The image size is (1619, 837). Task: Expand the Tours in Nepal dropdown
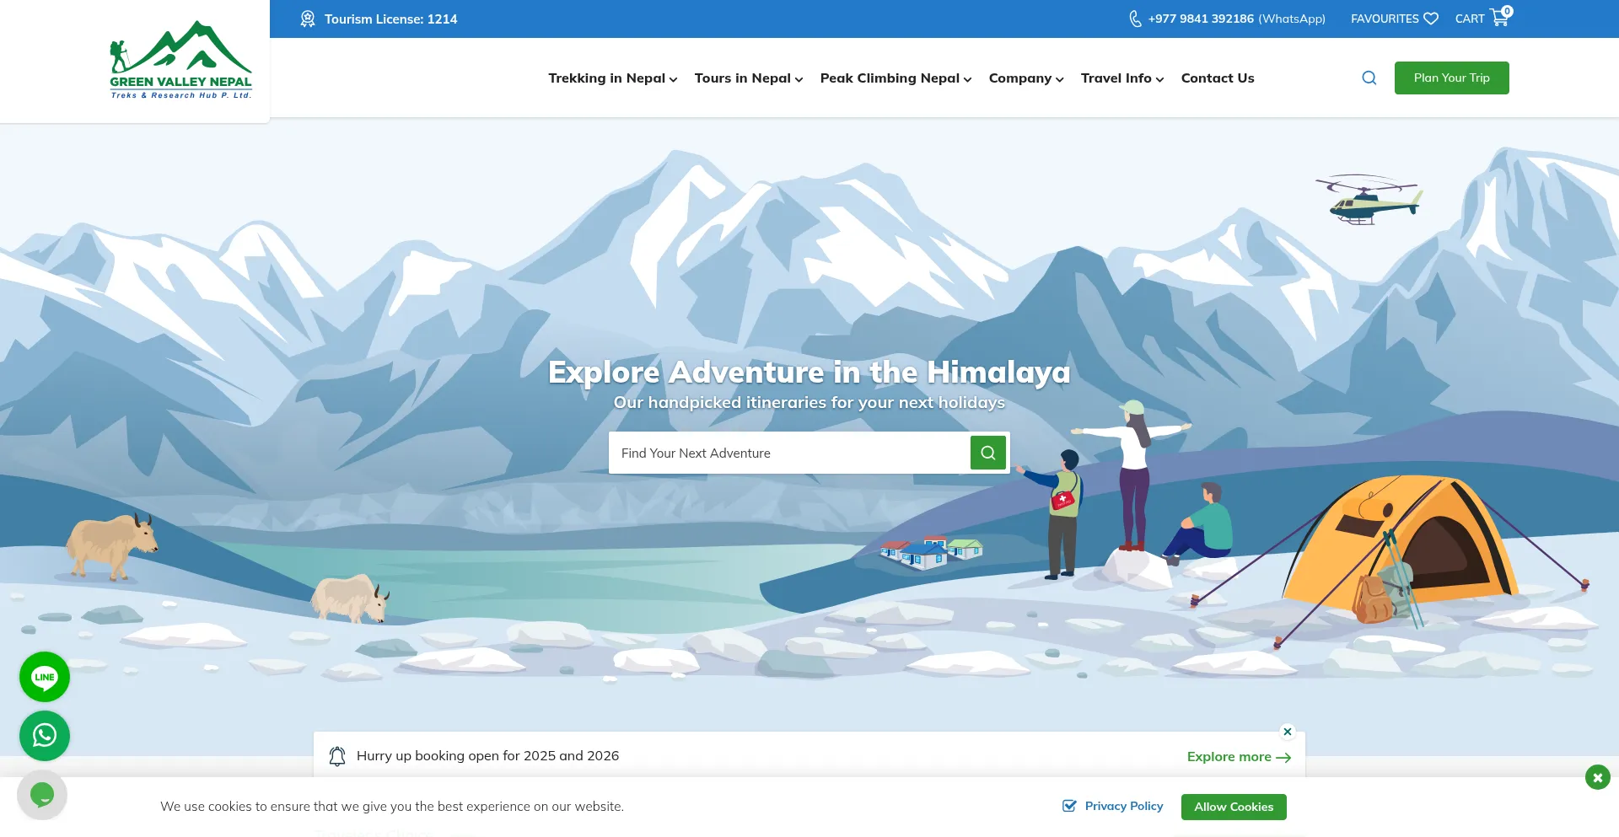pyautogui.click(x=749, y=78)
